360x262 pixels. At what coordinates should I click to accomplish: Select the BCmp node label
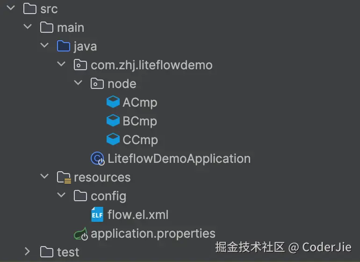coord(140,121)
